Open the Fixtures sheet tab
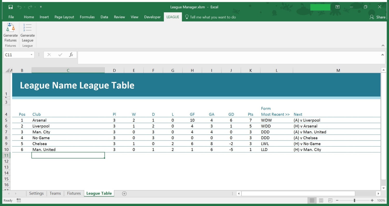The width and height of the screenshot is (389, 206). click(74, 193)
